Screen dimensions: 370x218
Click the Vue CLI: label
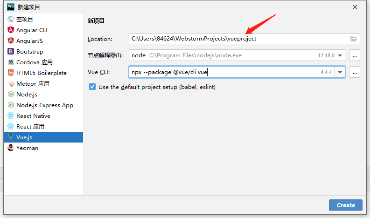98,72
